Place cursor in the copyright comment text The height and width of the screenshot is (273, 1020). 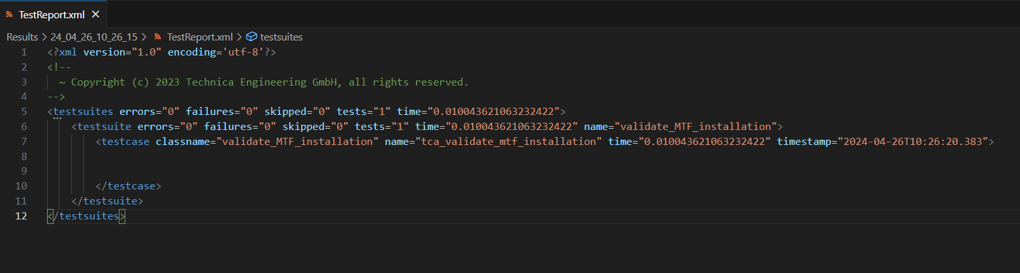point(261,82)
